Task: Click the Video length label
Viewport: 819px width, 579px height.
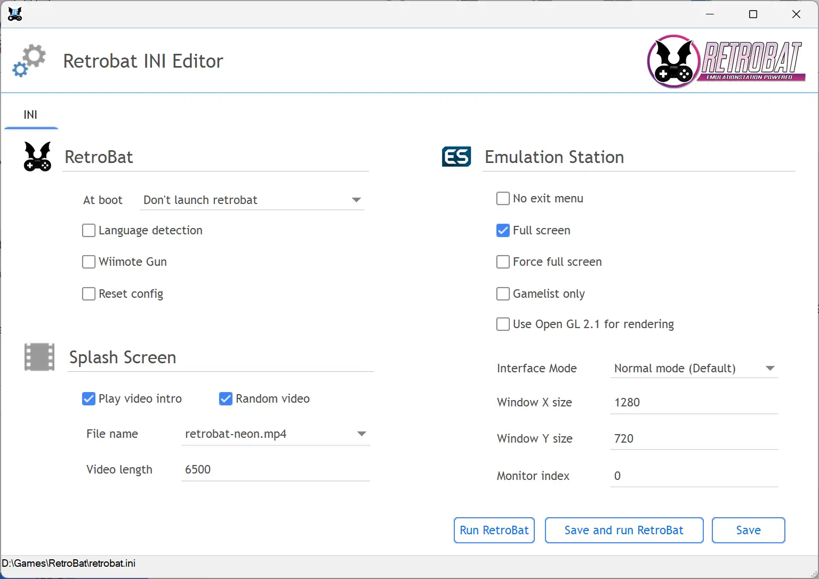Action: [x=119, y=470]
